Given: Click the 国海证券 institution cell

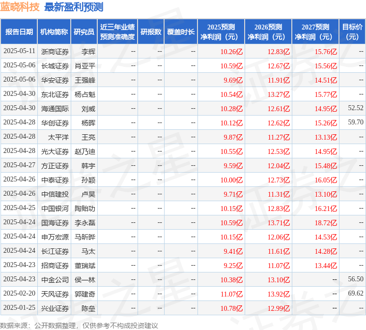Looking at the screenshot, I should pos(55,223).
